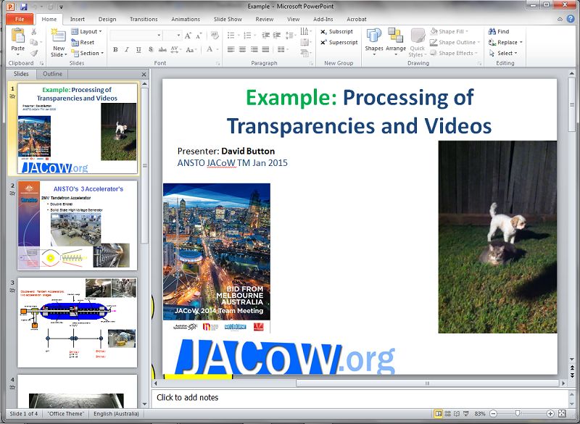Click the Arrange icon in Drawing group
Viewport: 580px width, 424px height.
pos(396,40)
